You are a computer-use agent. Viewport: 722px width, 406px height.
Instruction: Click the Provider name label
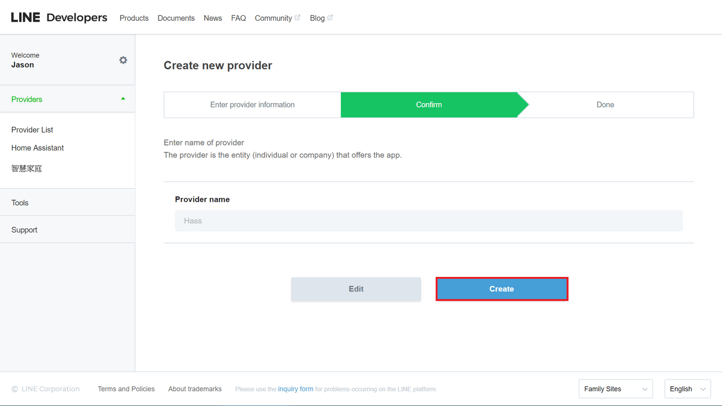tap(202, 200)
